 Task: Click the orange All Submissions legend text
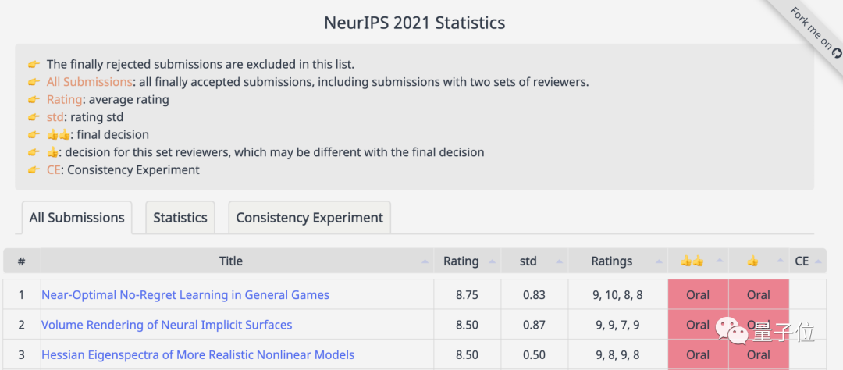(90, 82)
